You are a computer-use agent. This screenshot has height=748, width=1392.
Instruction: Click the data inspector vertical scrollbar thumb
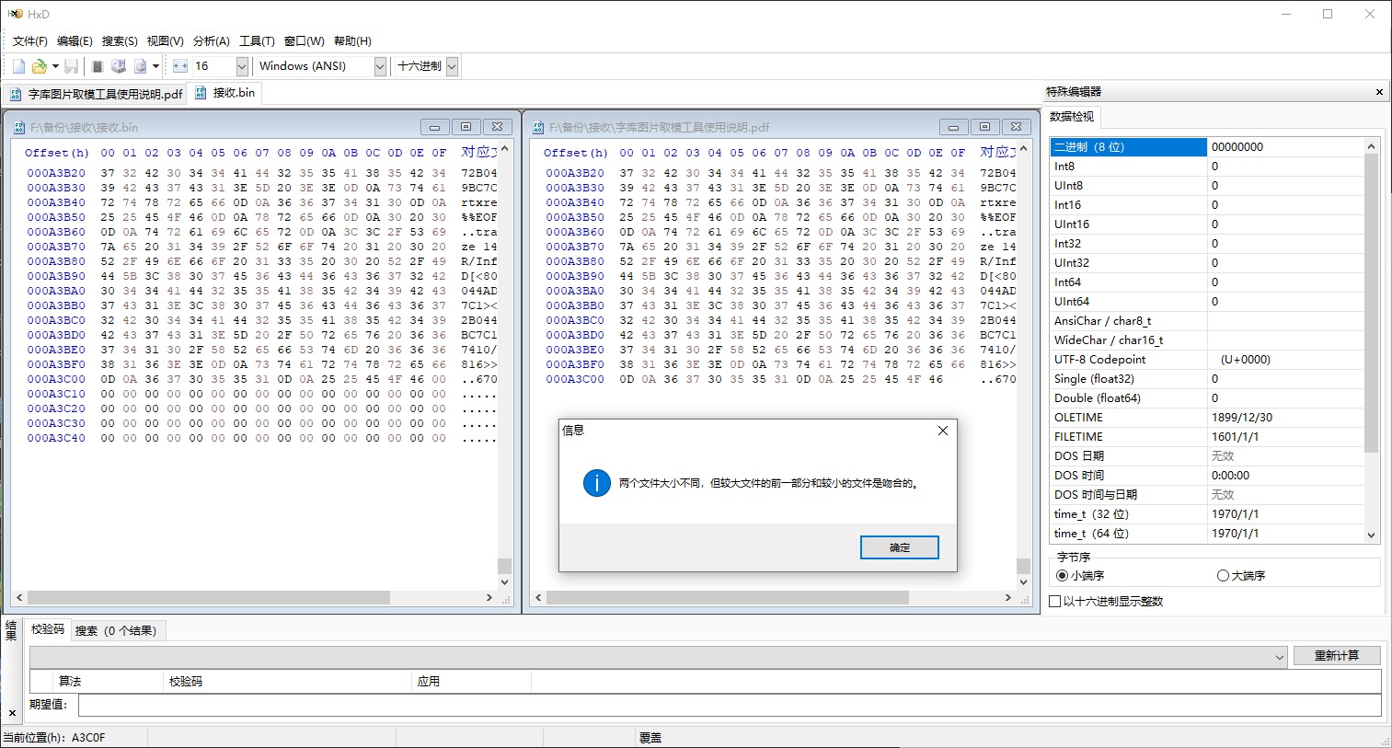click(1372, 304)
